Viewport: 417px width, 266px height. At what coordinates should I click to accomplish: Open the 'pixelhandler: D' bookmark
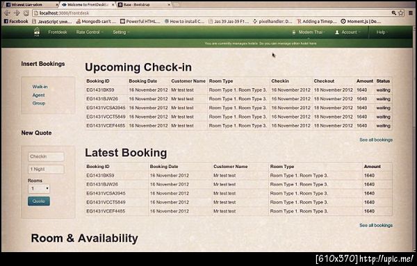272,22
